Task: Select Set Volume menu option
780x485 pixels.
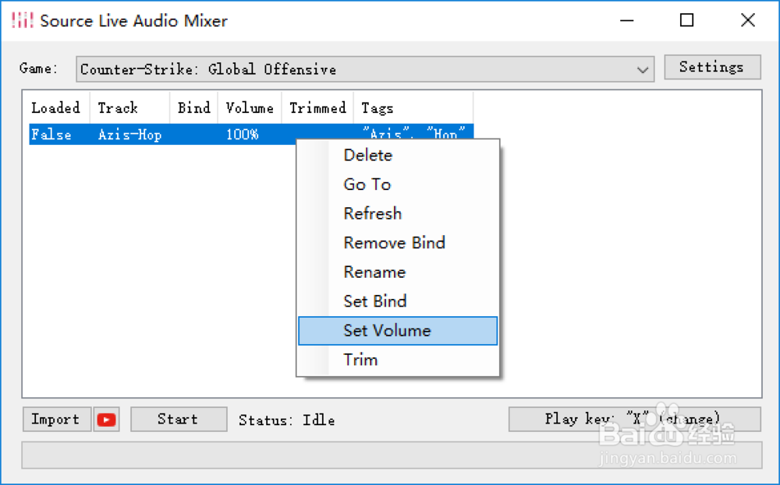Action: click(387, 331)
